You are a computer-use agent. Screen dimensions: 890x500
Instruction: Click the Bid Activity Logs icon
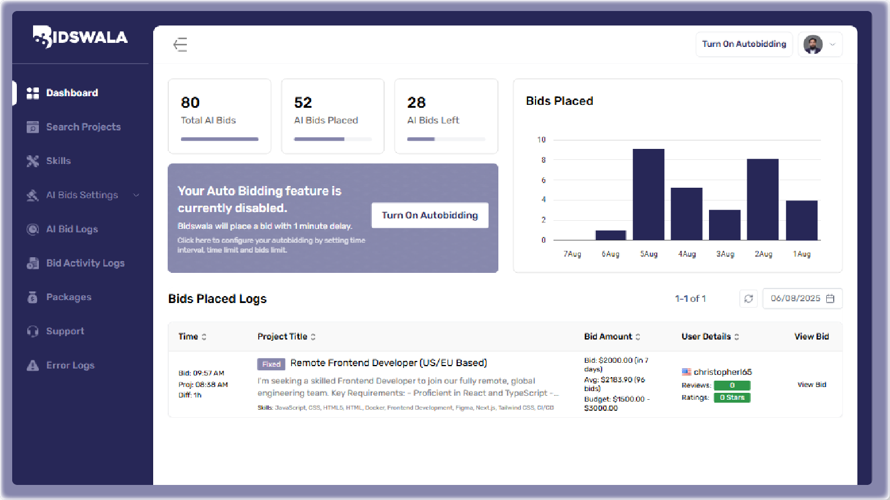33,262
